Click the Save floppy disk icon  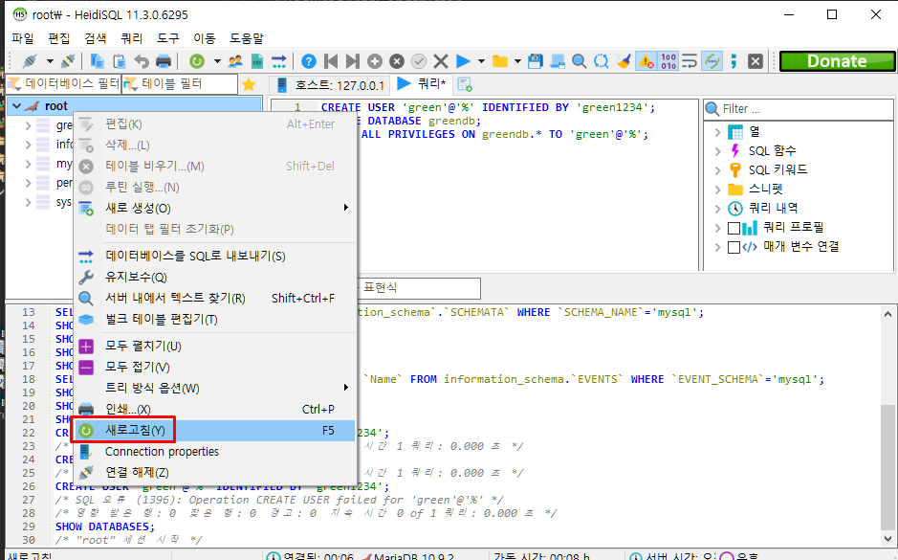[x=535, y=60]
